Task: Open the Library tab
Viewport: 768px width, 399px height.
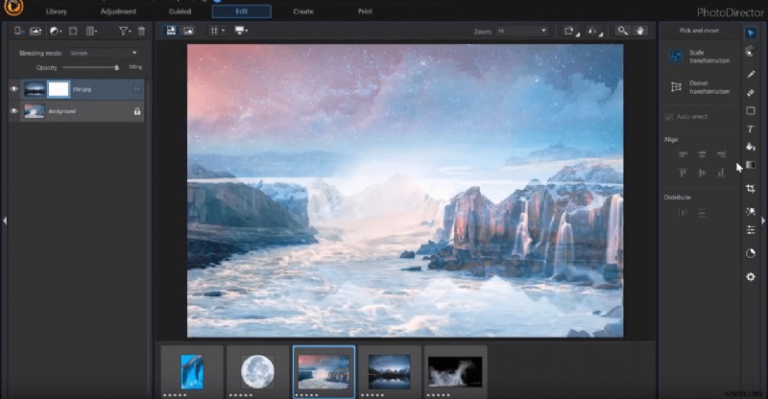Action: (x=57, y=12)
